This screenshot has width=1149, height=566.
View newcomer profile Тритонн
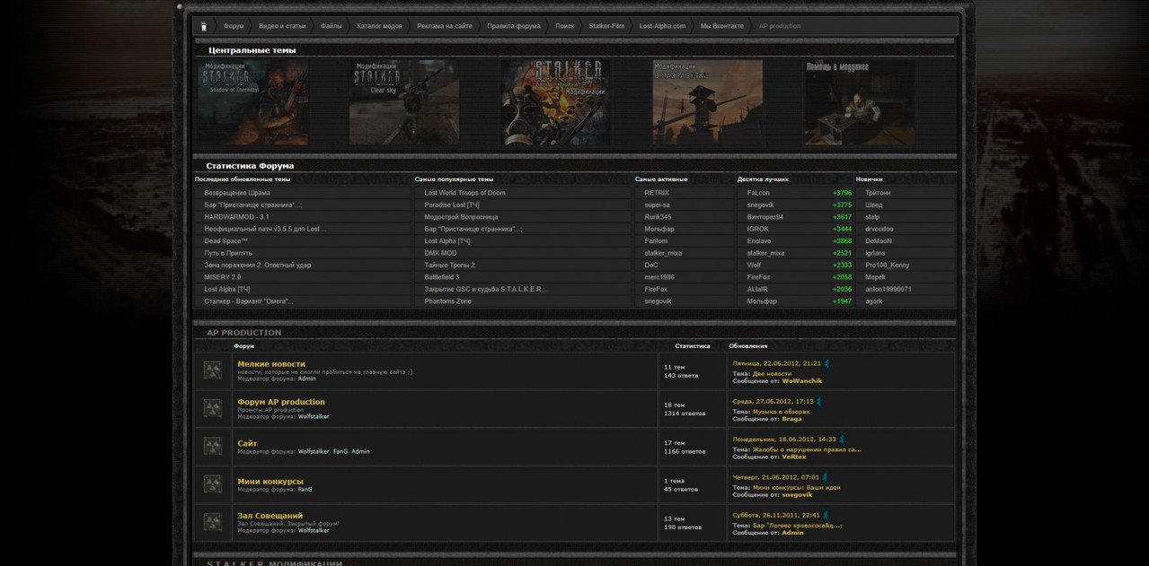click(878, 193)
